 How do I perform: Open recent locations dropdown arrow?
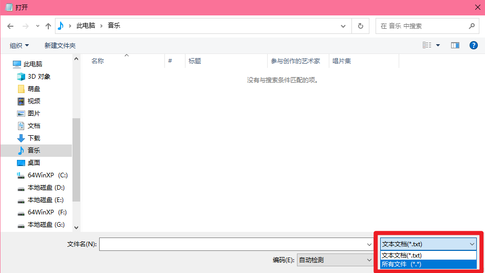pos(38,26)
